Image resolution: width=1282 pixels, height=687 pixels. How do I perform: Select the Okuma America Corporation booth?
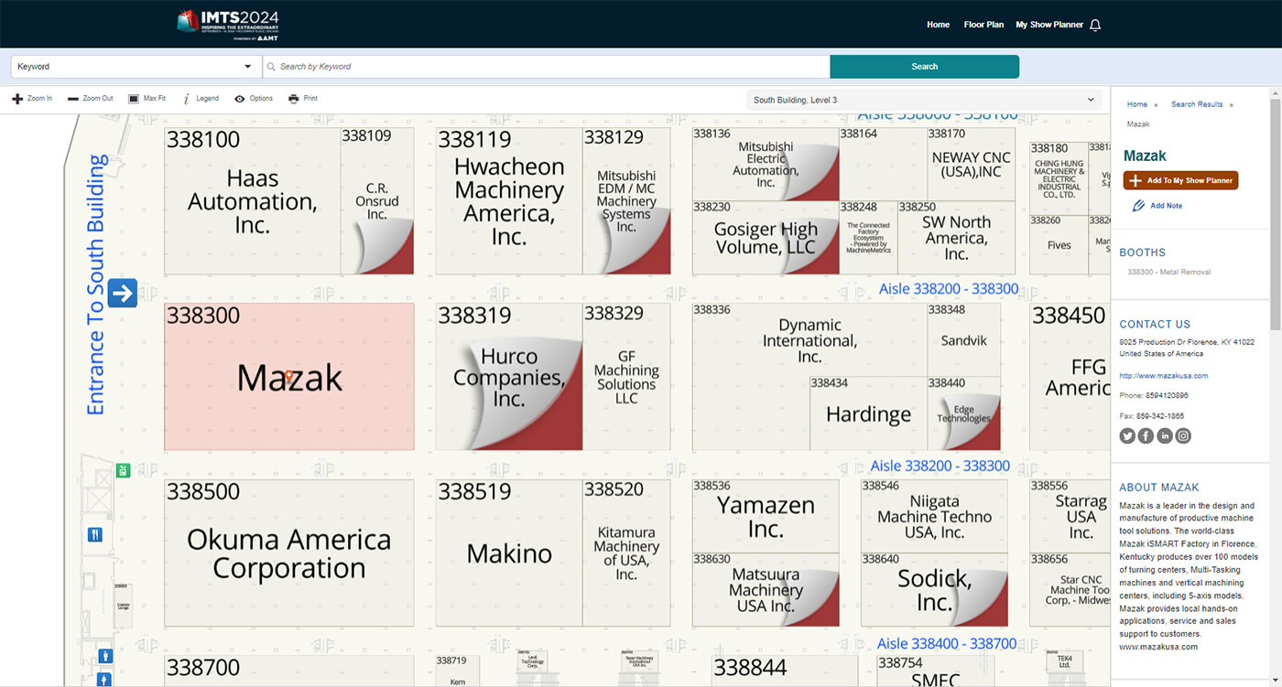tap(289, 553)
